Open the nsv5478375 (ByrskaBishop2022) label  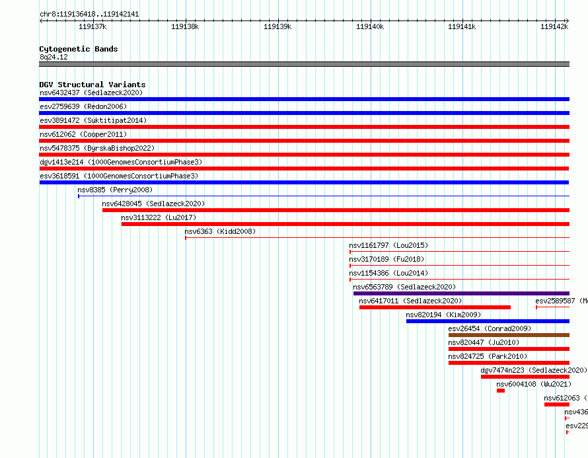click(97, 148)
